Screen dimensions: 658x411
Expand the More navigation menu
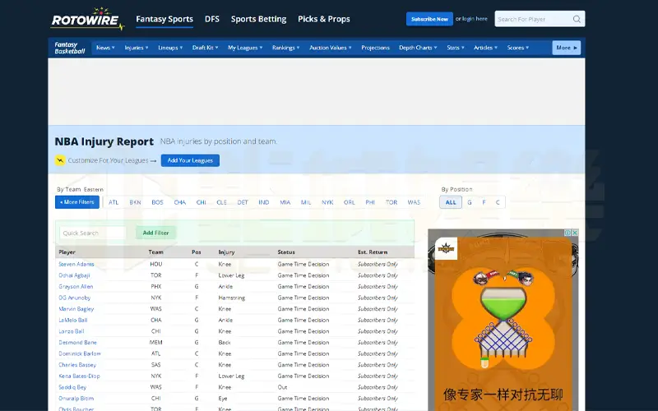tap(566, 48)
